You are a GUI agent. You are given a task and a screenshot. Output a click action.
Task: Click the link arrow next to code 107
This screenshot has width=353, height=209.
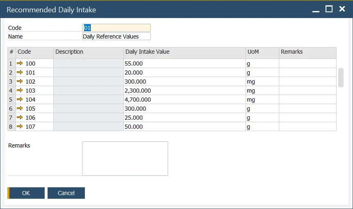point(20,127)
